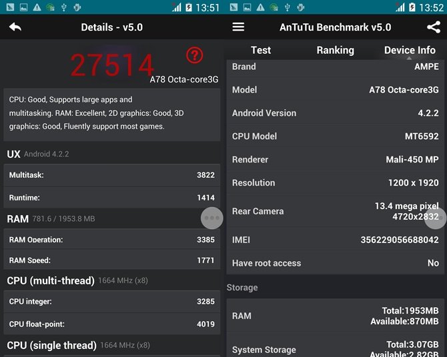Tap Android debug icon in right status bar

tap(300, 7)
